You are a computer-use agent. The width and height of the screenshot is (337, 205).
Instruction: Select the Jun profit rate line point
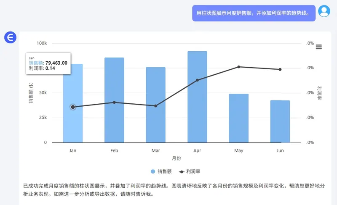[280, 69]
